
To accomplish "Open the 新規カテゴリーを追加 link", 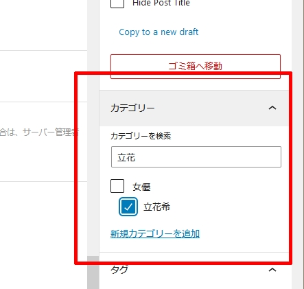I will pos(155,234).
